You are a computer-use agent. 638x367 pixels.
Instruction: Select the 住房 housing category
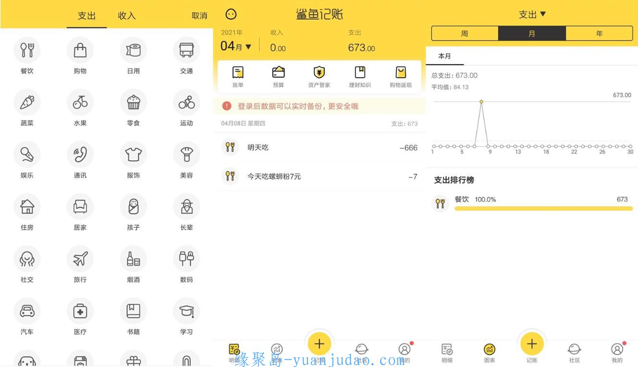pos(27,207)
